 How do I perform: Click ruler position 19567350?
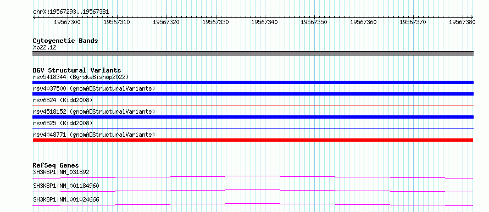coord(314,22)
